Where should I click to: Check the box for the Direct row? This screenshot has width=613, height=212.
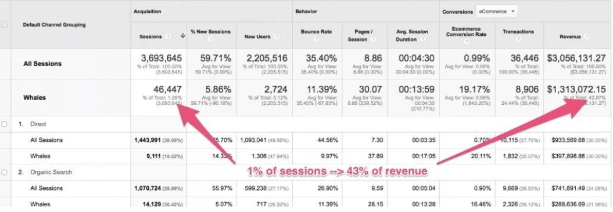click(4, 125)
